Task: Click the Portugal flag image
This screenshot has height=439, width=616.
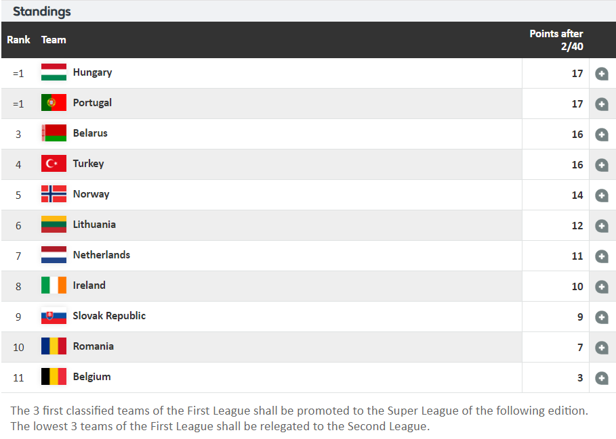Action: 54,103
